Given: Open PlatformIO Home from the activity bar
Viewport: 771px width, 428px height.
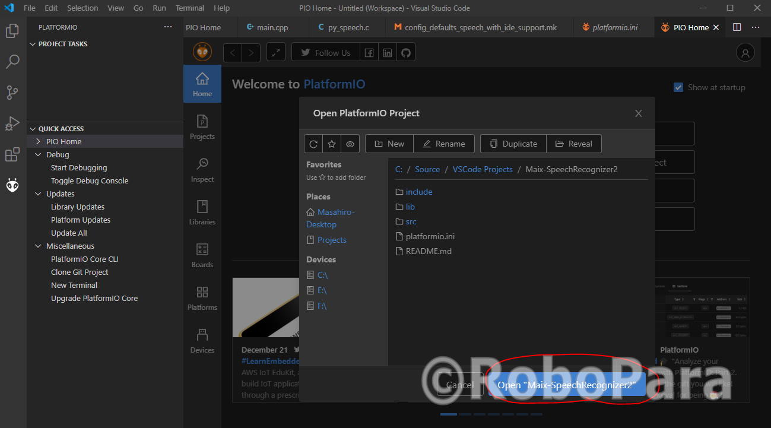Looking at the screenshot, I should coord(12,185).
